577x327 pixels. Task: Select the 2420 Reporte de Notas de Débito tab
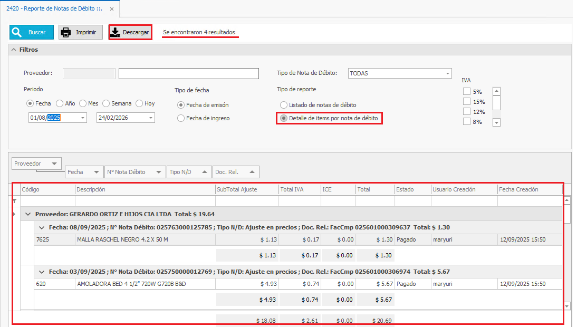click(x=53, y=9)
